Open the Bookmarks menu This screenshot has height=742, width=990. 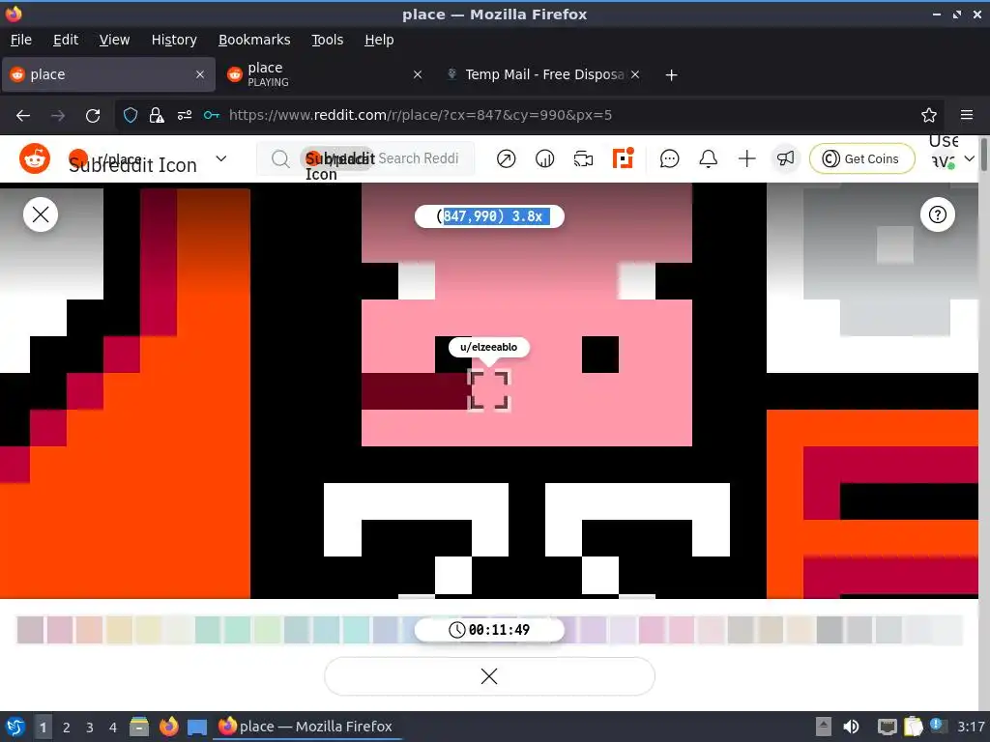(x=254, y=40)
